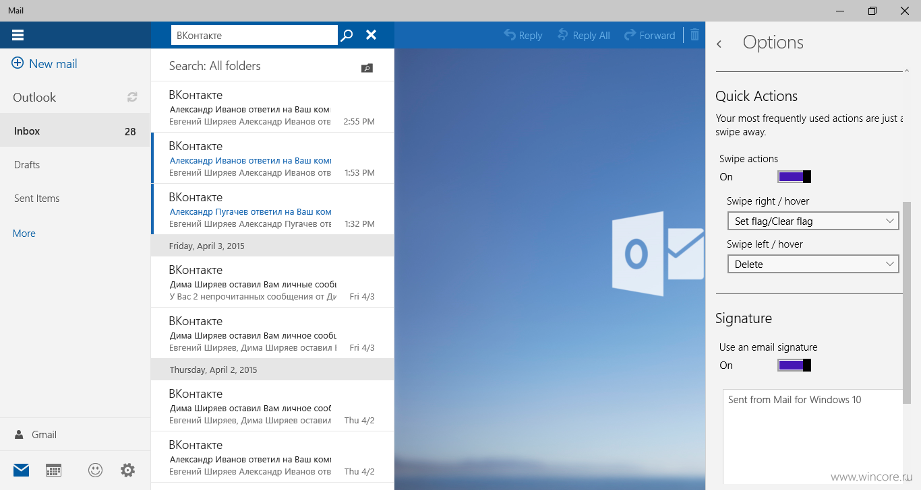Click the trash delete icon
The width and height of the screenshot is (921, 490).
tap(695, 35)
